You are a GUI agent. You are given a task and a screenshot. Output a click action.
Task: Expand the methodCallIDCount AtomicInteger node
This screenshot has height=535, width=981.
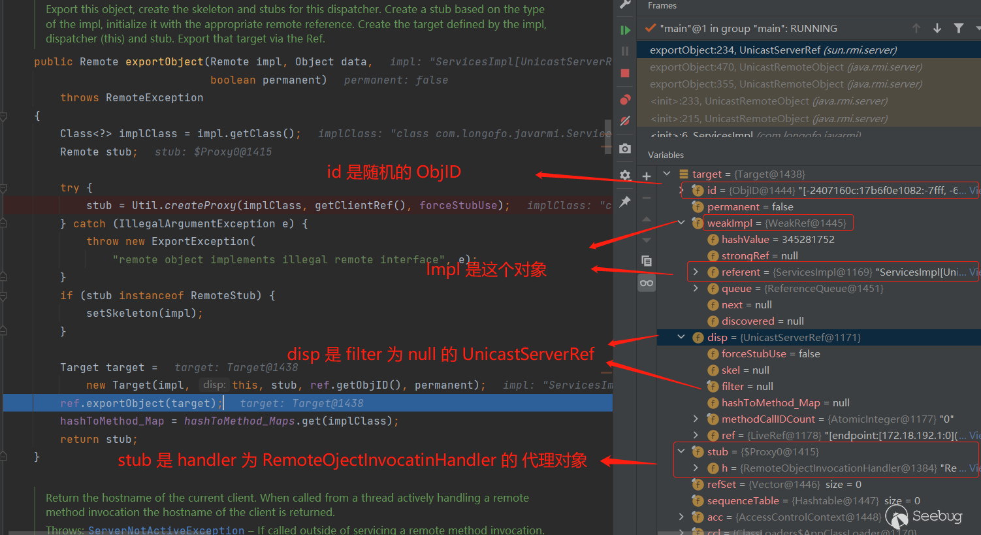click(696, 419)
